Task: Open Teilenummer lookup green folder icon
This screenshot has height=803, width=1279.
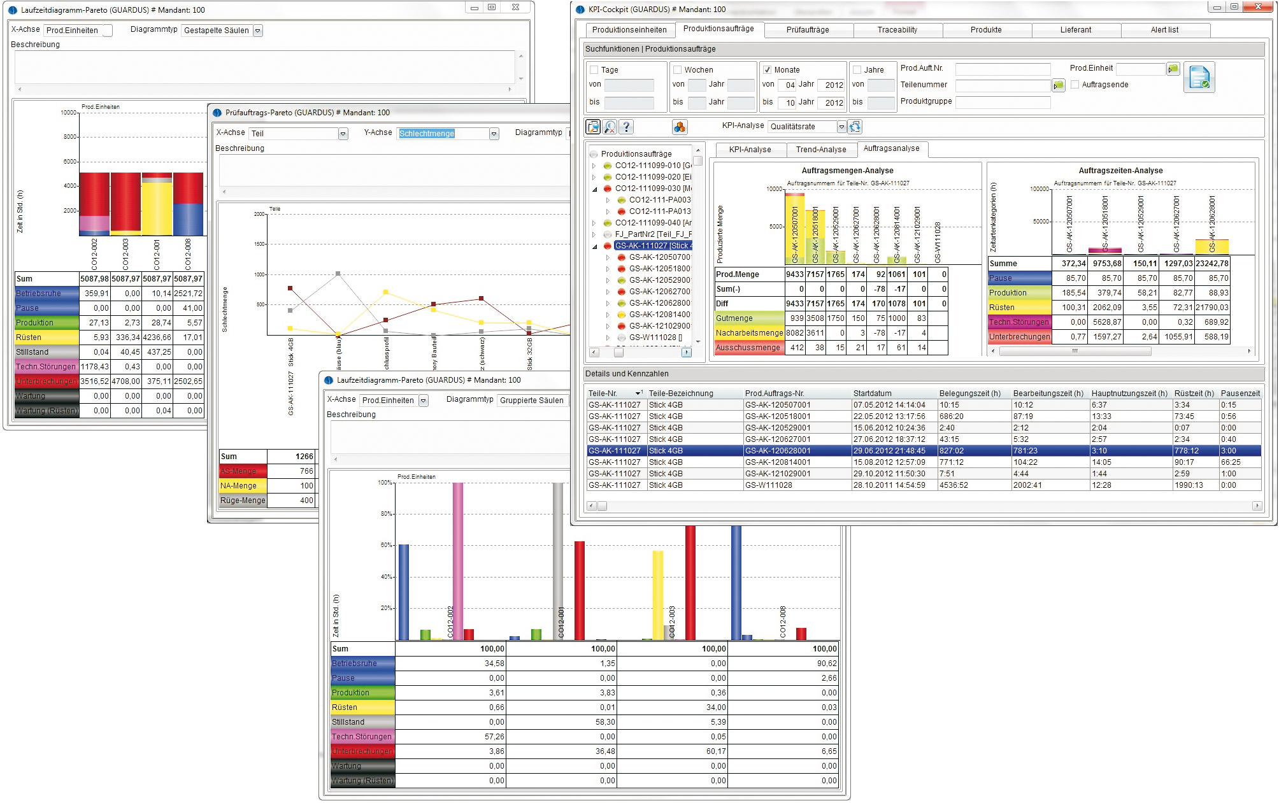Action: pyautogui.click(x=1058, y=85)
